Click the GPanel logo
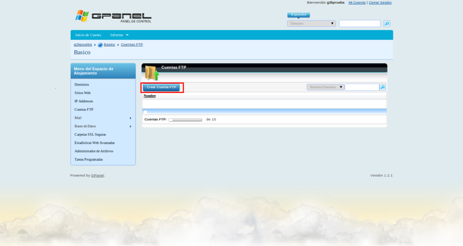Viewport: 463px width, 246px height. 113,16
